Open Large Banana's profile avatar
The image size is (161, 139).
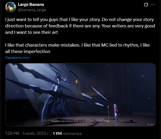(x=11, y=7)
